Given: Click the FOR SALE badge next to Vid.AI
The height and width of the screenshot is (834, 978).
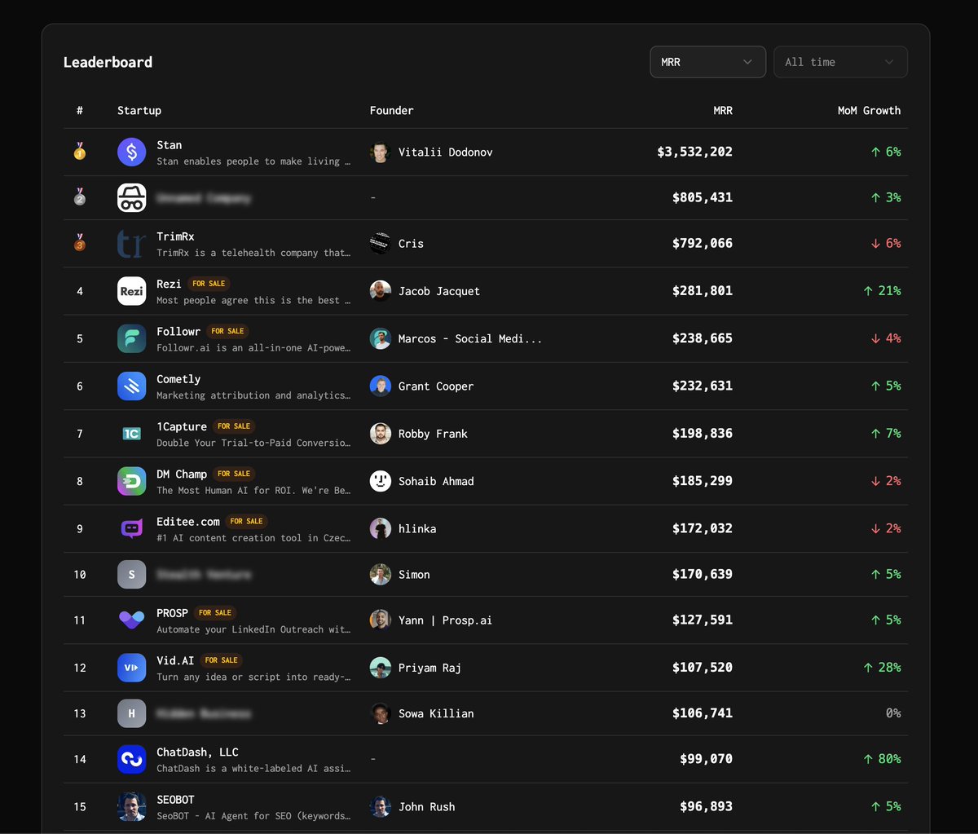Looking at the screenshot, I should 222,660.
